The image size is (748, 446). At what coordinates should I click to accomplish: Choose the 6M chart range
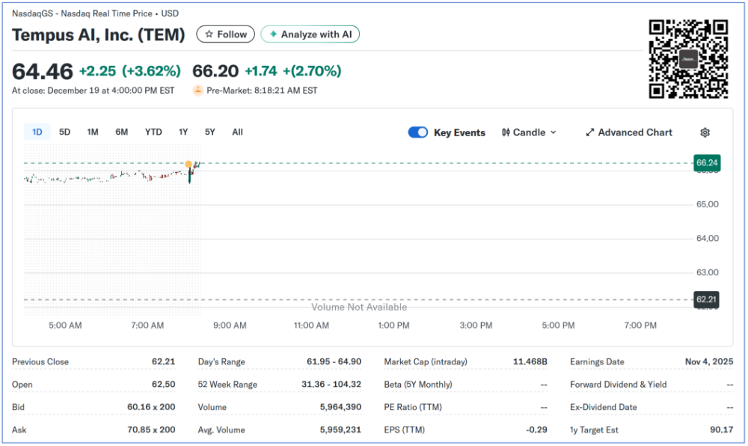(121, 132)
